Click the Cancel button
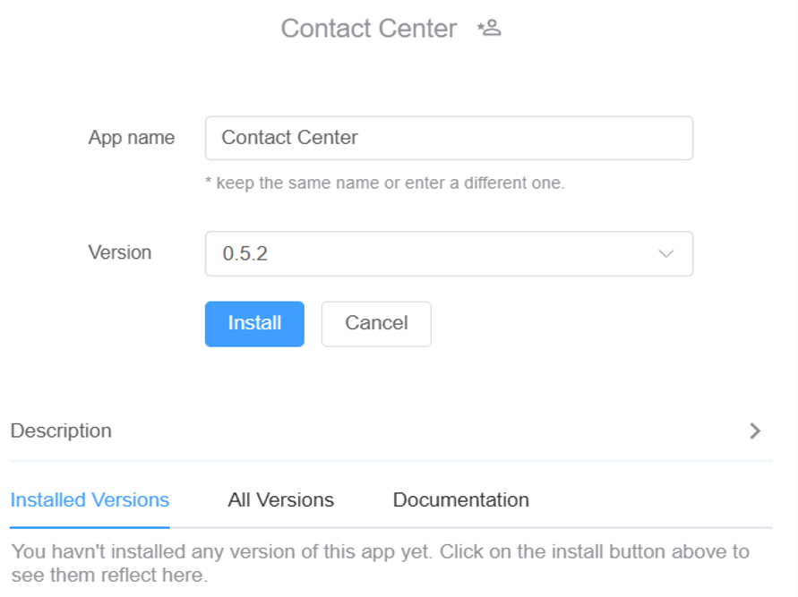Screen dimensions: 798x597 (376, 323)
